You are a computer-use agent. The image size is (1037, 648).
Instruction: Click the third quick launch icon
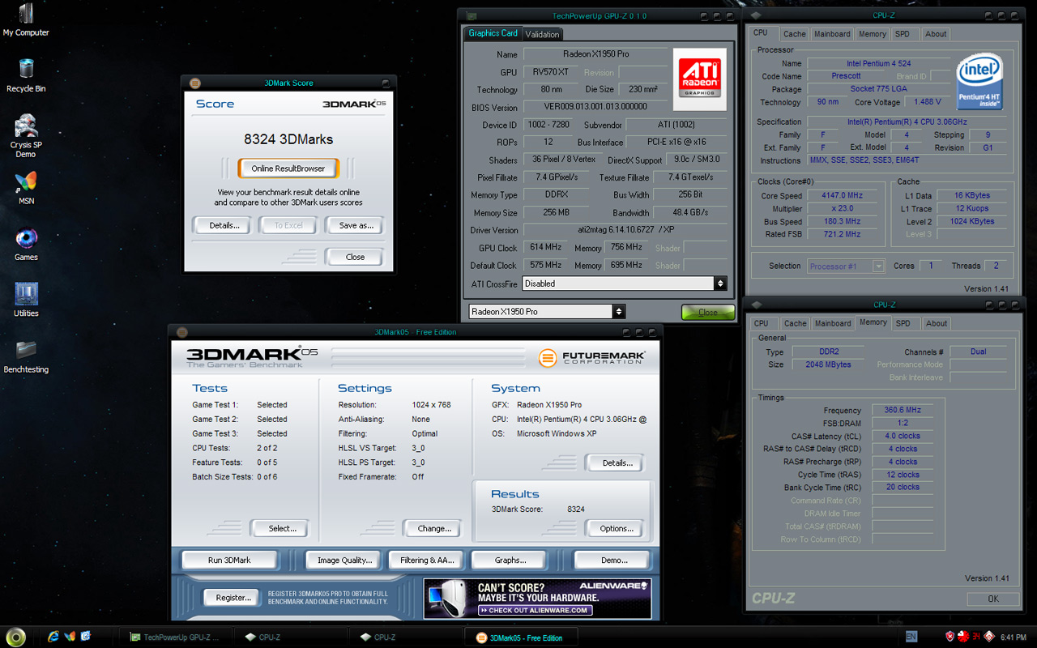86,637
